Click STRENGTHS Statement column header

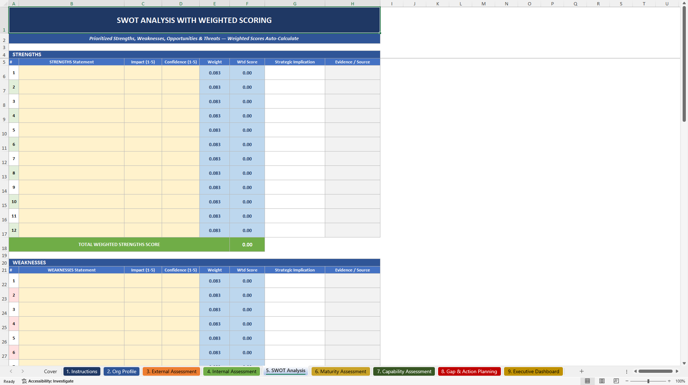[x=72, y=62]
